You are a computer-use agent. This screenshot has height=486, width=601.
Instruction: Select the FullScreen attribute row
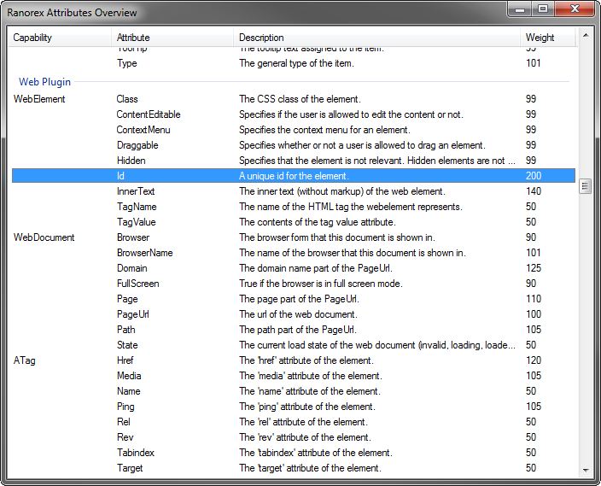(294, 284)
